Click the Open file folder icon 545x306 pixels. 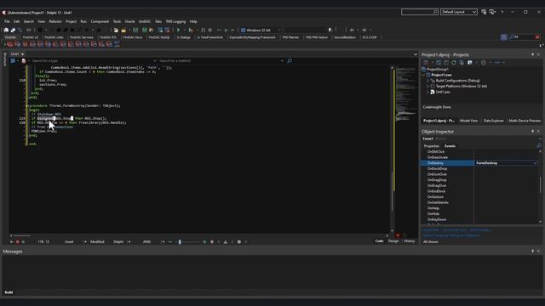click(123, 31)
